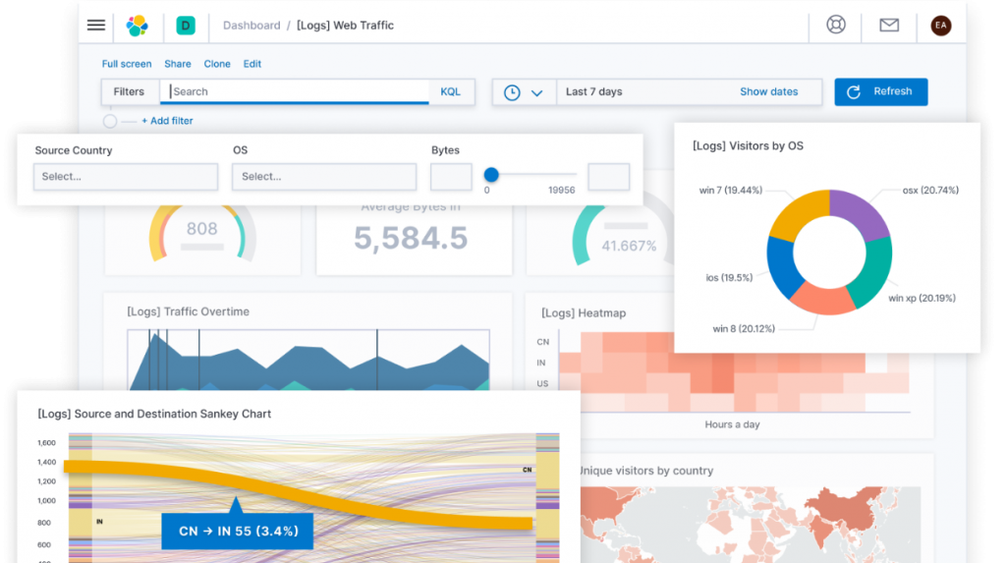The image size is (1006, 563).
Task: Click the clock quick time icon
Action: coord(512,92)
